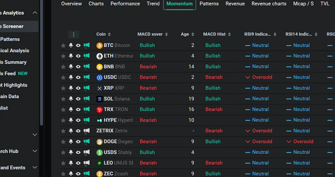Expand the Events sidebar section
Screen dimensions: 335x177
click(x=35, y=167)
